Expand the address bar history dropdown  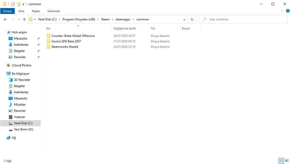pos(184,19)
